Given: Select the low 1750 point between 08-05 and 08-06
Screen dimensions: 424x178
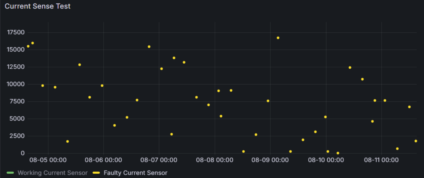Looking at the screenshot, I should pos(68,141).
